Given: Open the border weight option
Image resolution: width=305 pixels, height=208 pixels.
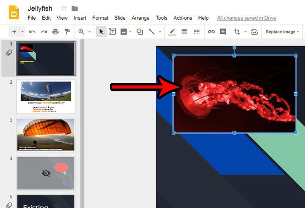Looking at the screenshot, I should click(x=184, y=32).
